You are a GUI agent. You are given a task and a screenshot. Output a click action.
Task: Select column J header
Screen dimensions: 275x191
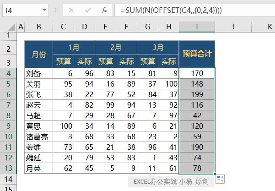point(233,27)
